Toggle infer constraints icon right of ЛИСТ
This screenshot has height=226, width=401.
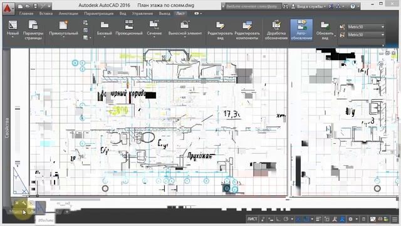[263, 219]
